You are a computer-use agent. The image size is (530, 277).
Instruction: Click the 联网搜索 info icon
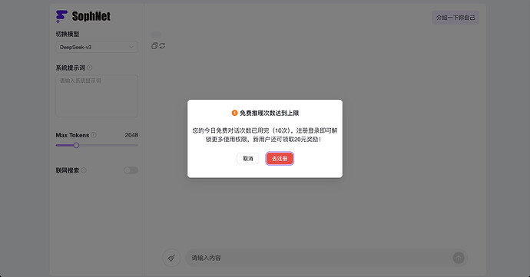84,170
